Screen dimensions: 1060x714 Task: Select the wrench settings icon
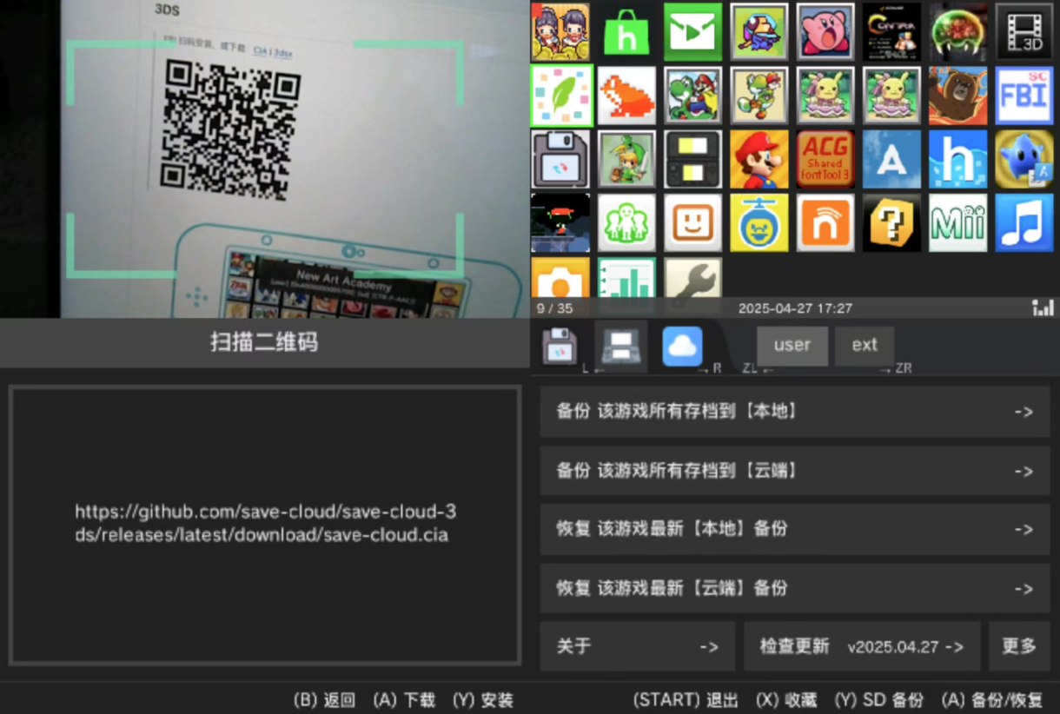click(692, 277)
